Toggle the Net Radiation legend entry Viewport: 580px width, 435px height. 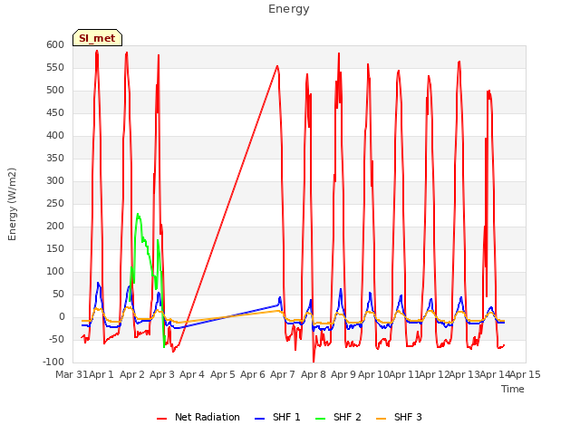198,417
